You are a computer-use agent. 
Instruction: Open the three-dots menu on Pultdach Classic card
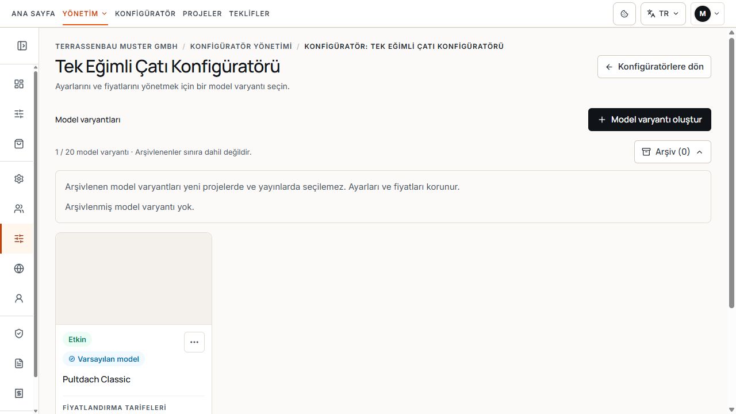pos(194,342)
